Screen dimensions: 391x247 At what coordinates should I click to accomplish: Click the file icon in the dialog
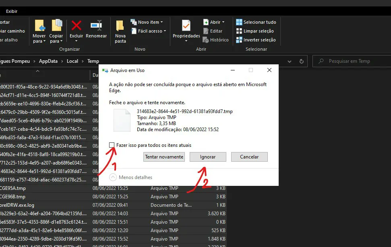point(122,121)
